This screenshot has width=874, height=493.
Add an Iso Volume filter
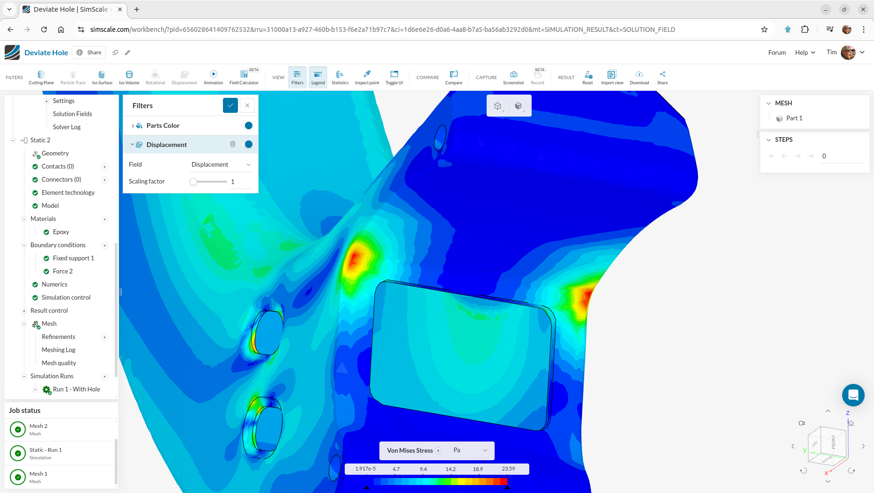coord(129,77)
